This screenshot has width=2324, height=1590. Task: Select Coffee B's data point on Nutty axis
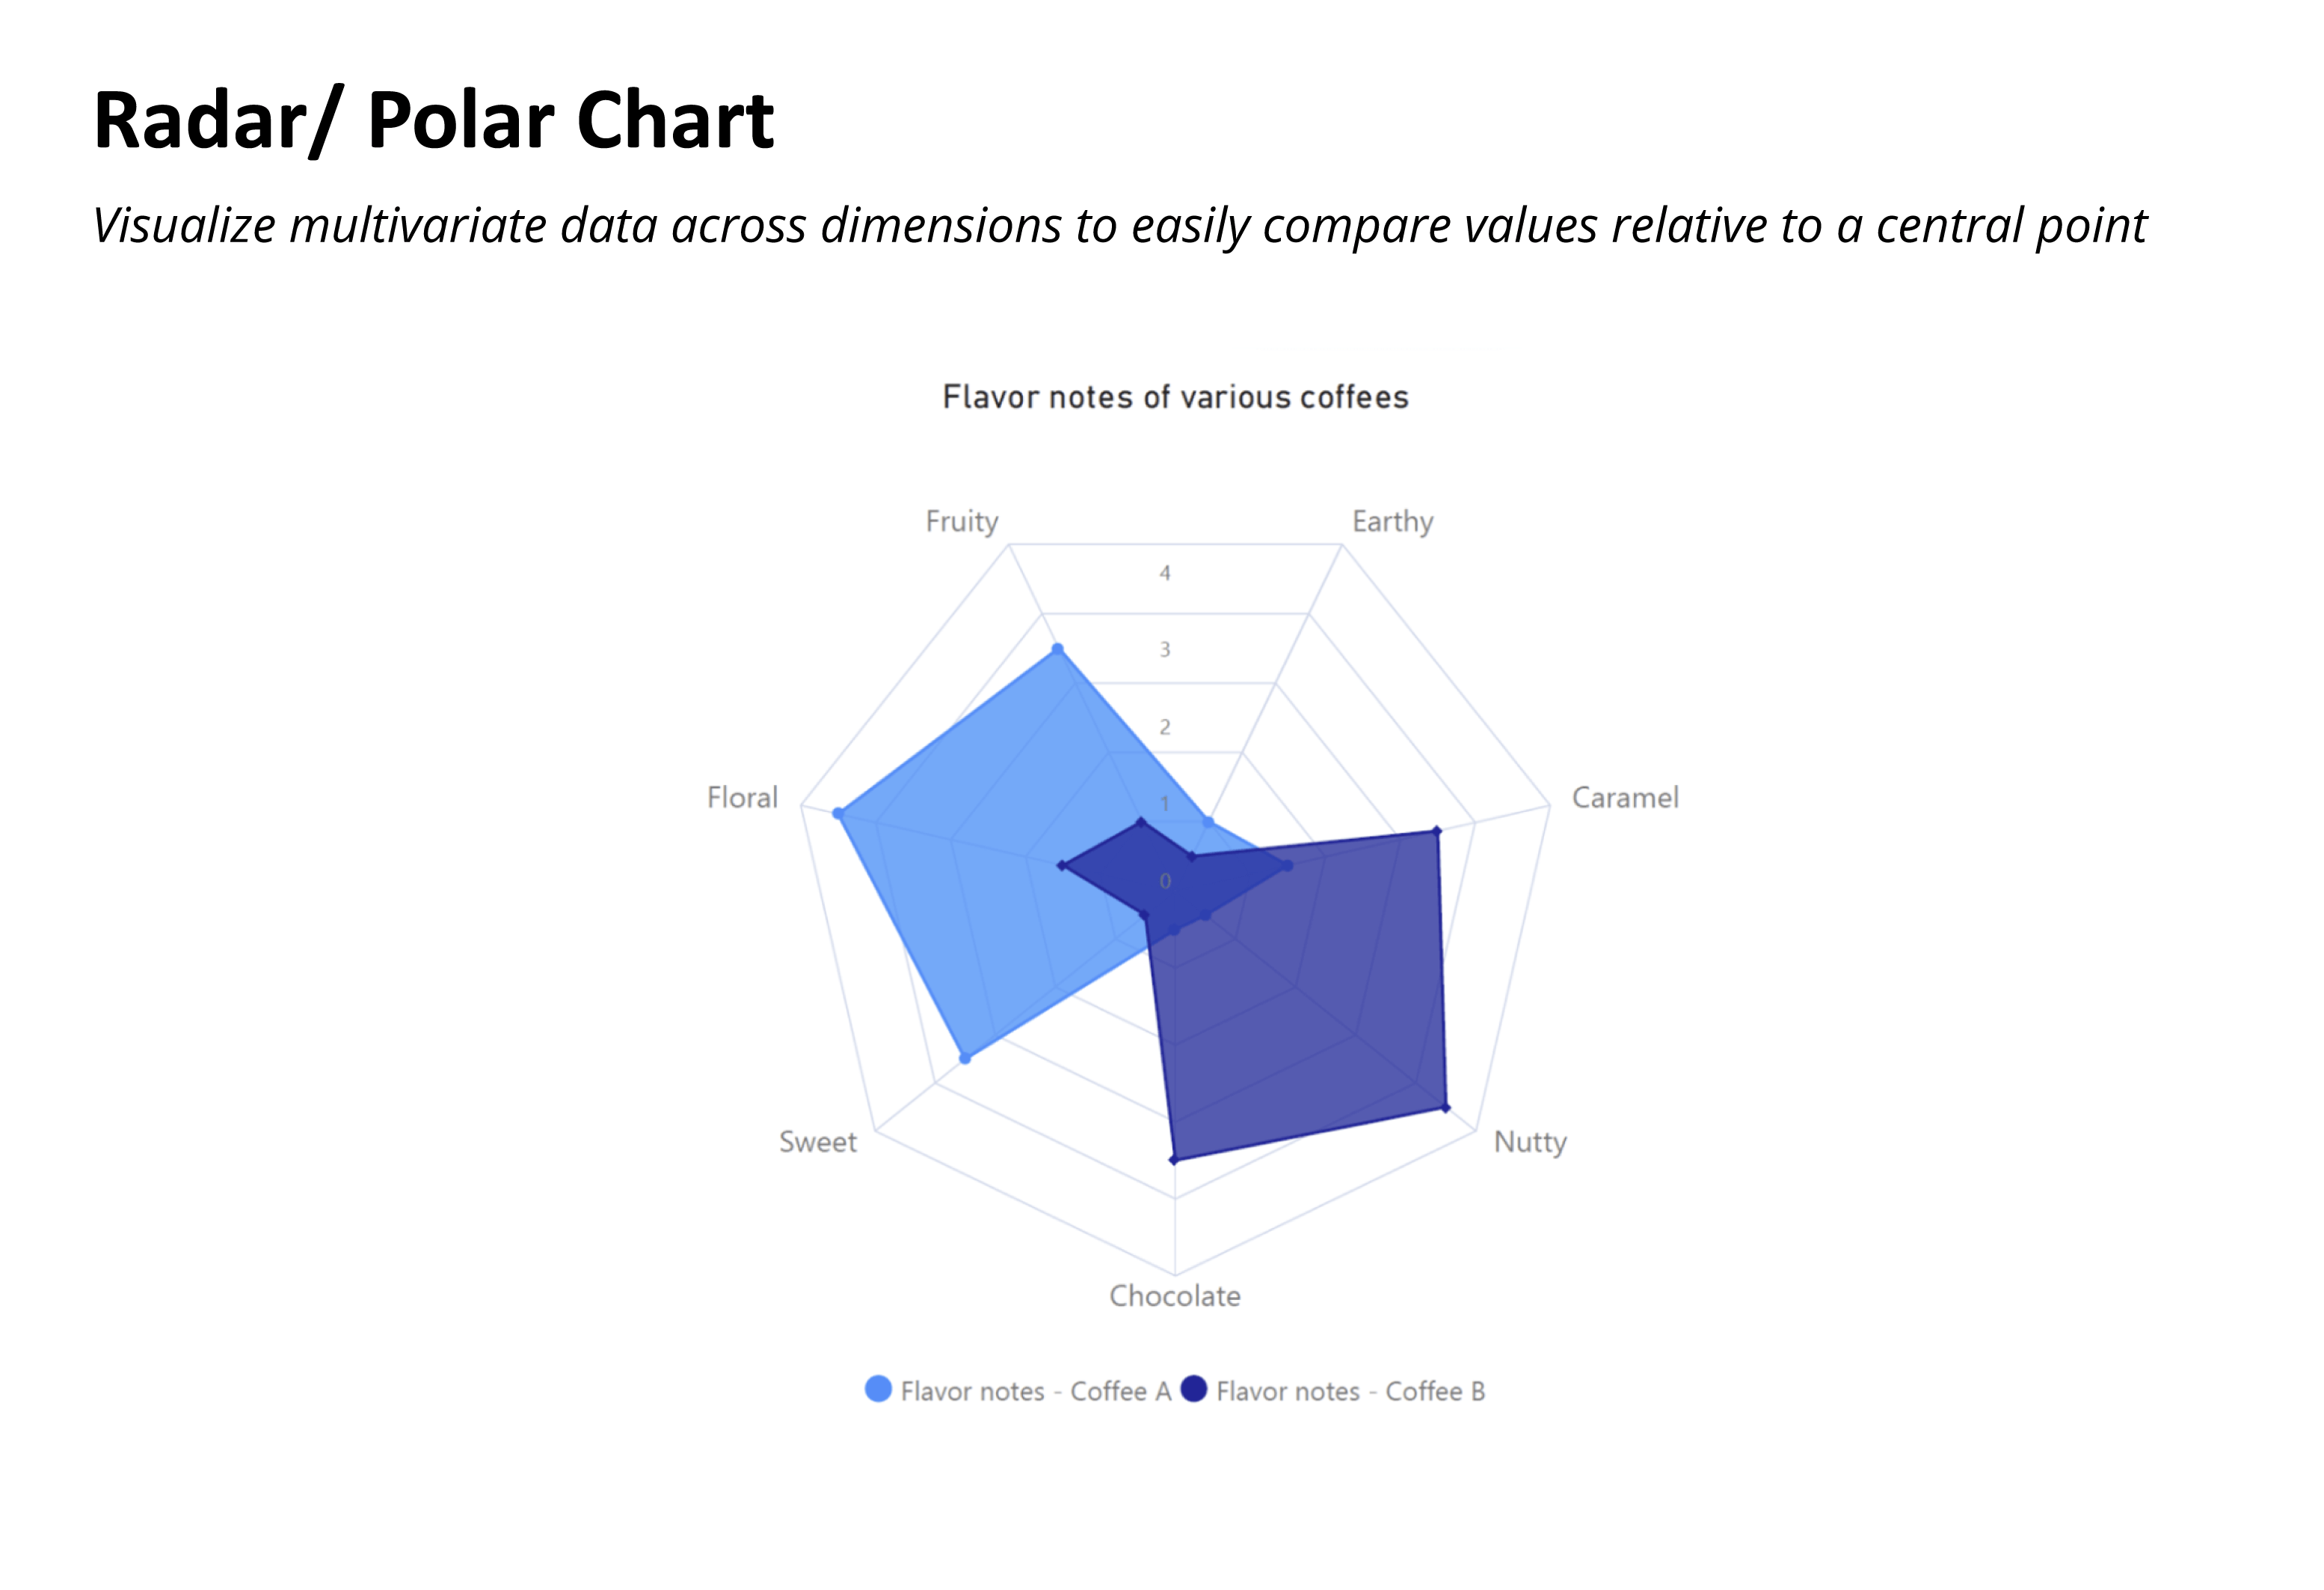[x=1445, y=1107]
